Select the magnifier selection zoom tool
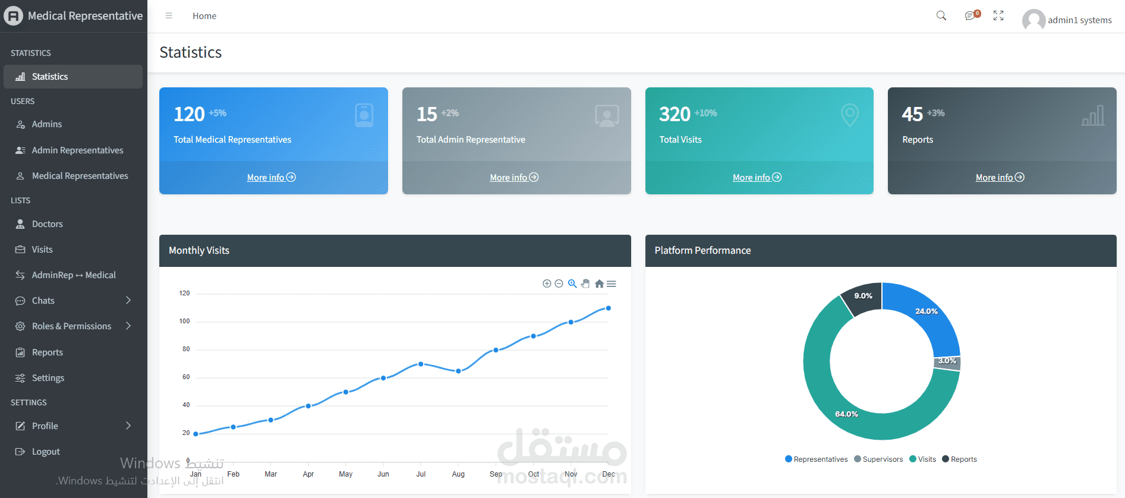Image resolution: width=1125 pixels, height=498 pixels. [x=572, y=283]
